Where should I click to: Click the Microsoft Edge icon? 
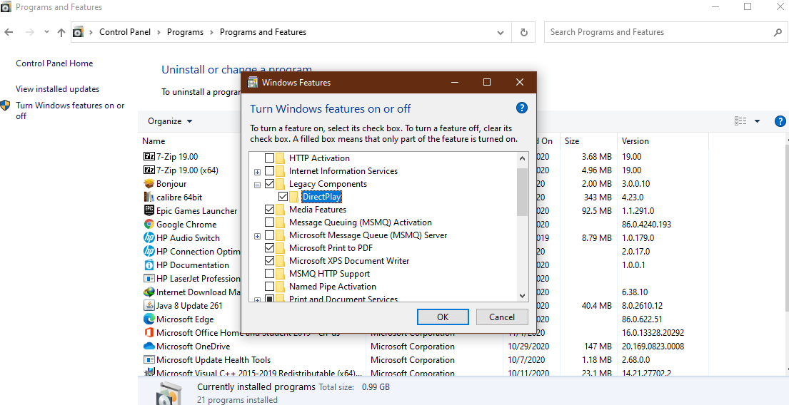point(149,319)
